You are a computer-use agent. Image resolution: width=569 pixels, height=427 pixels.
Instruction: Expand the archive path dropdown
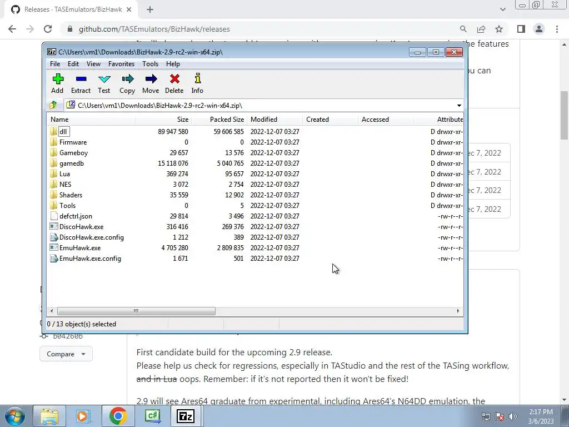pos(459,105)
